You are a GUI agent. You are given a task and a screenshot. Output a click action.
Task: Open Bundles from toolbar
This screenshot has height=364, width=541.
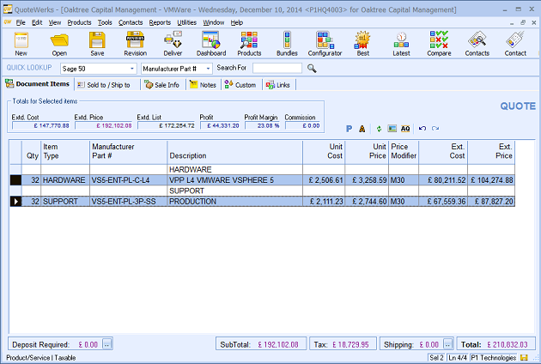point(287,44)
